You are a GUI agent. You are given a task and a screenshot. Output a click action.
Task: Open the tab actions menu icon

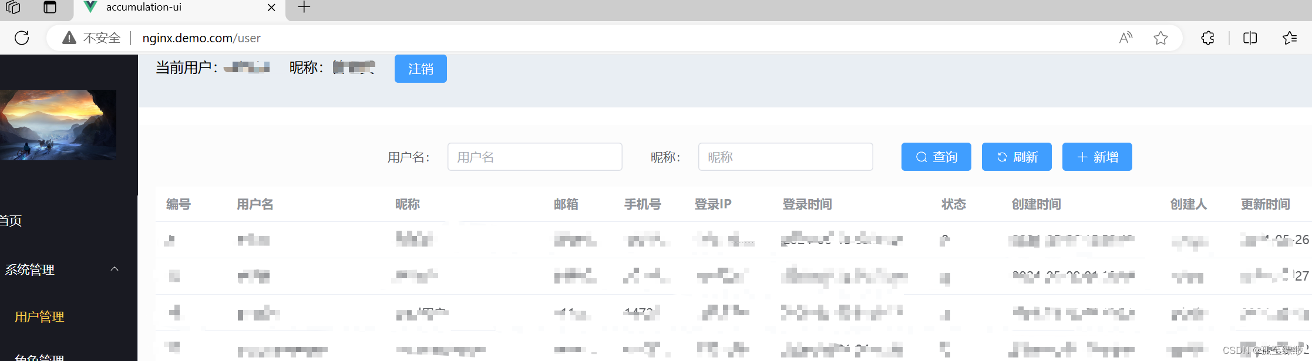pos(50,7)
